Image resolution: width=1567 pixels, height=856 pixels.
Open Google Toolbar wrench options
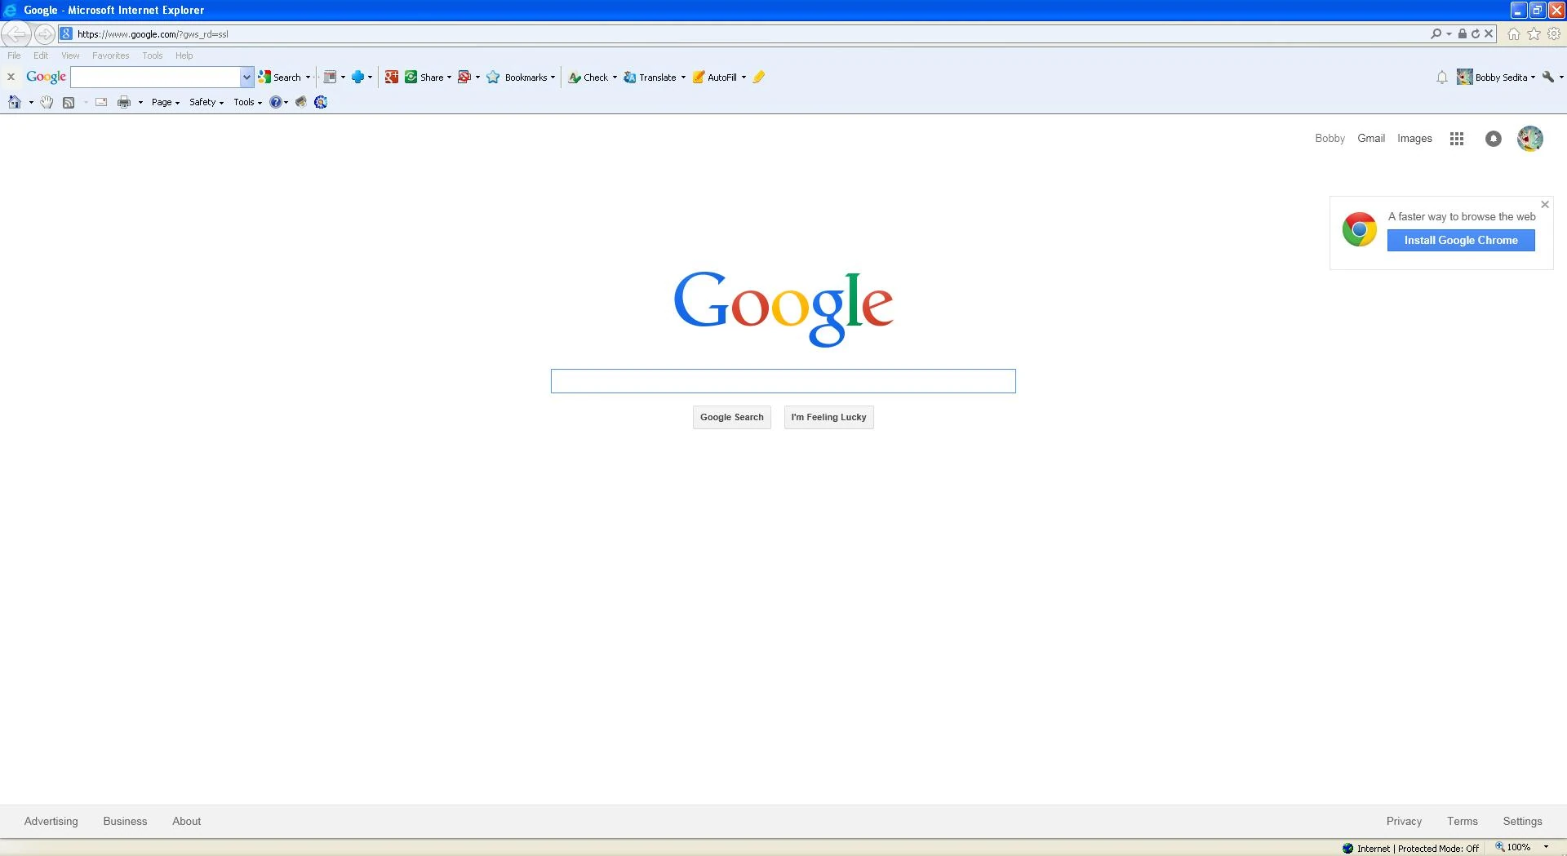(x=1548, y=77)
